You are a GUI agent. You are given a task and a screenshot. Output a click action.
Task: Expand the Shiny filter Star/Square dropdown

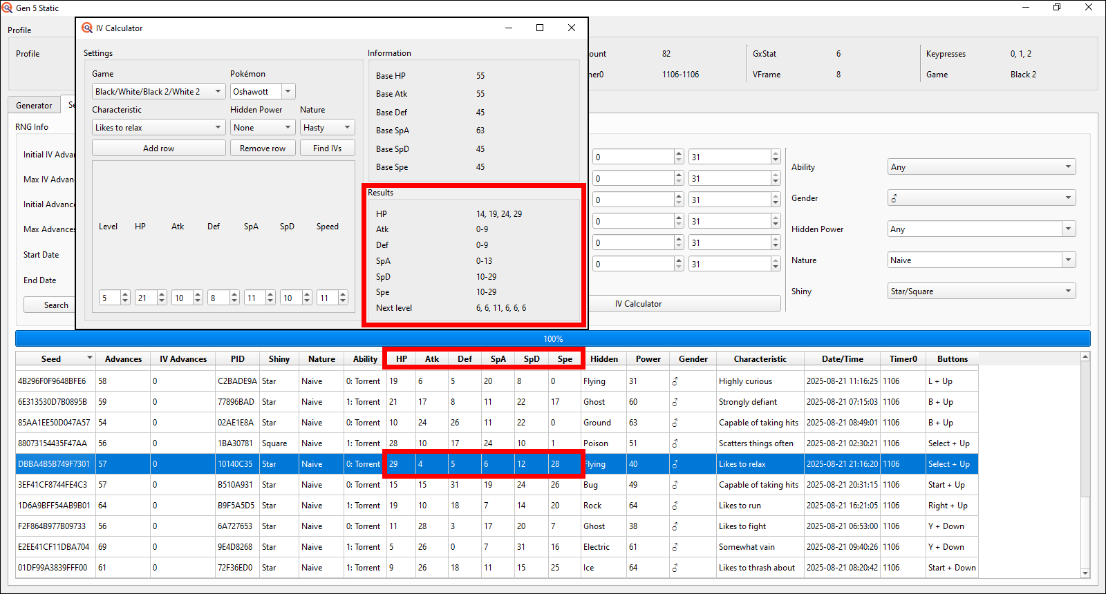click(982, 291)
